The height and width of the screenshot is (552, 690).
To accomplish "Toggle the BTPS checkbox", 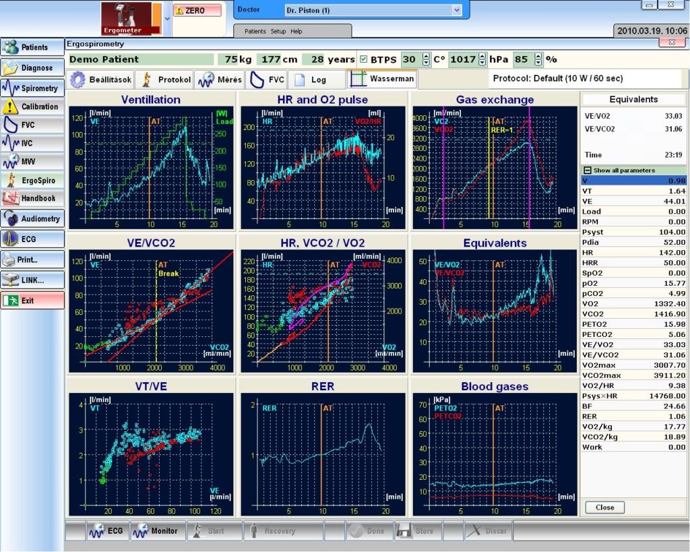I will 363,59.
